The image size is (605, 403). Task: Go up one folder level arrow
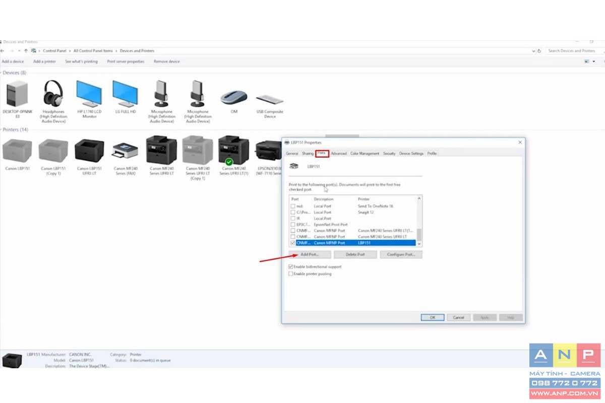[x=26, y=51]
